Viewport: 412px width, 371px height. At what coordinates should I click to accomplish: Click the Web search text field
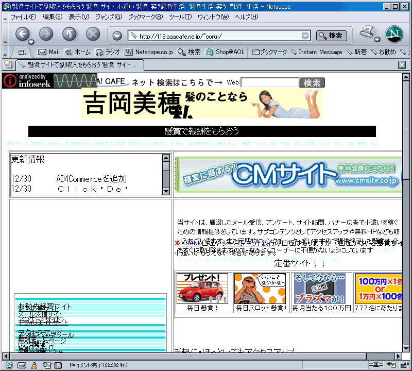(x=269, y=82)
